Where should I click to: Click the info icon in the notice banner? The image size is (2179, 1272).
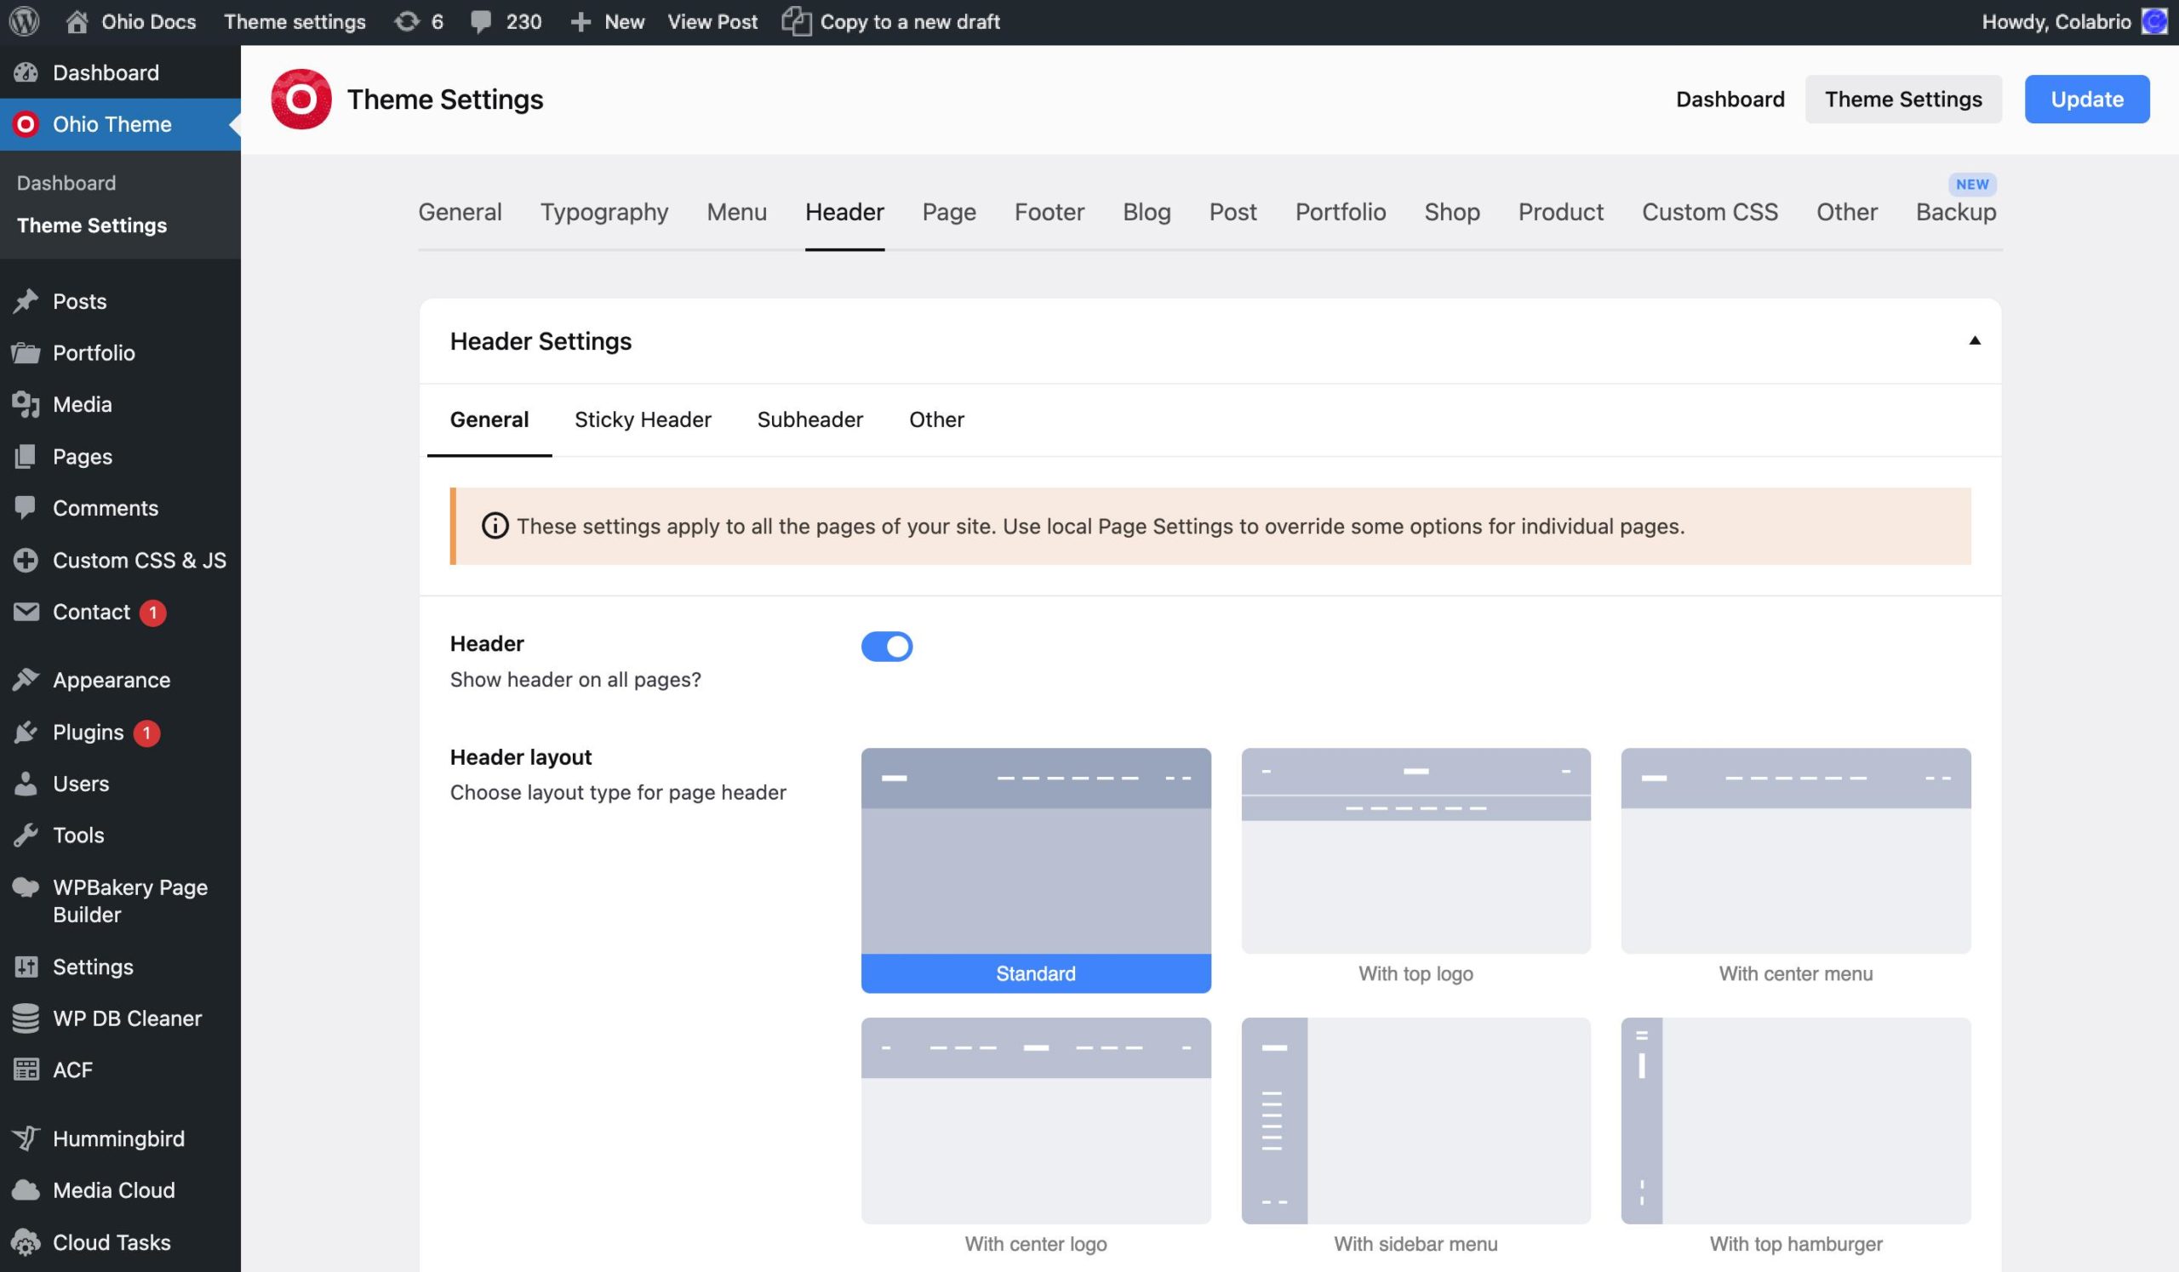click(495, 527)
